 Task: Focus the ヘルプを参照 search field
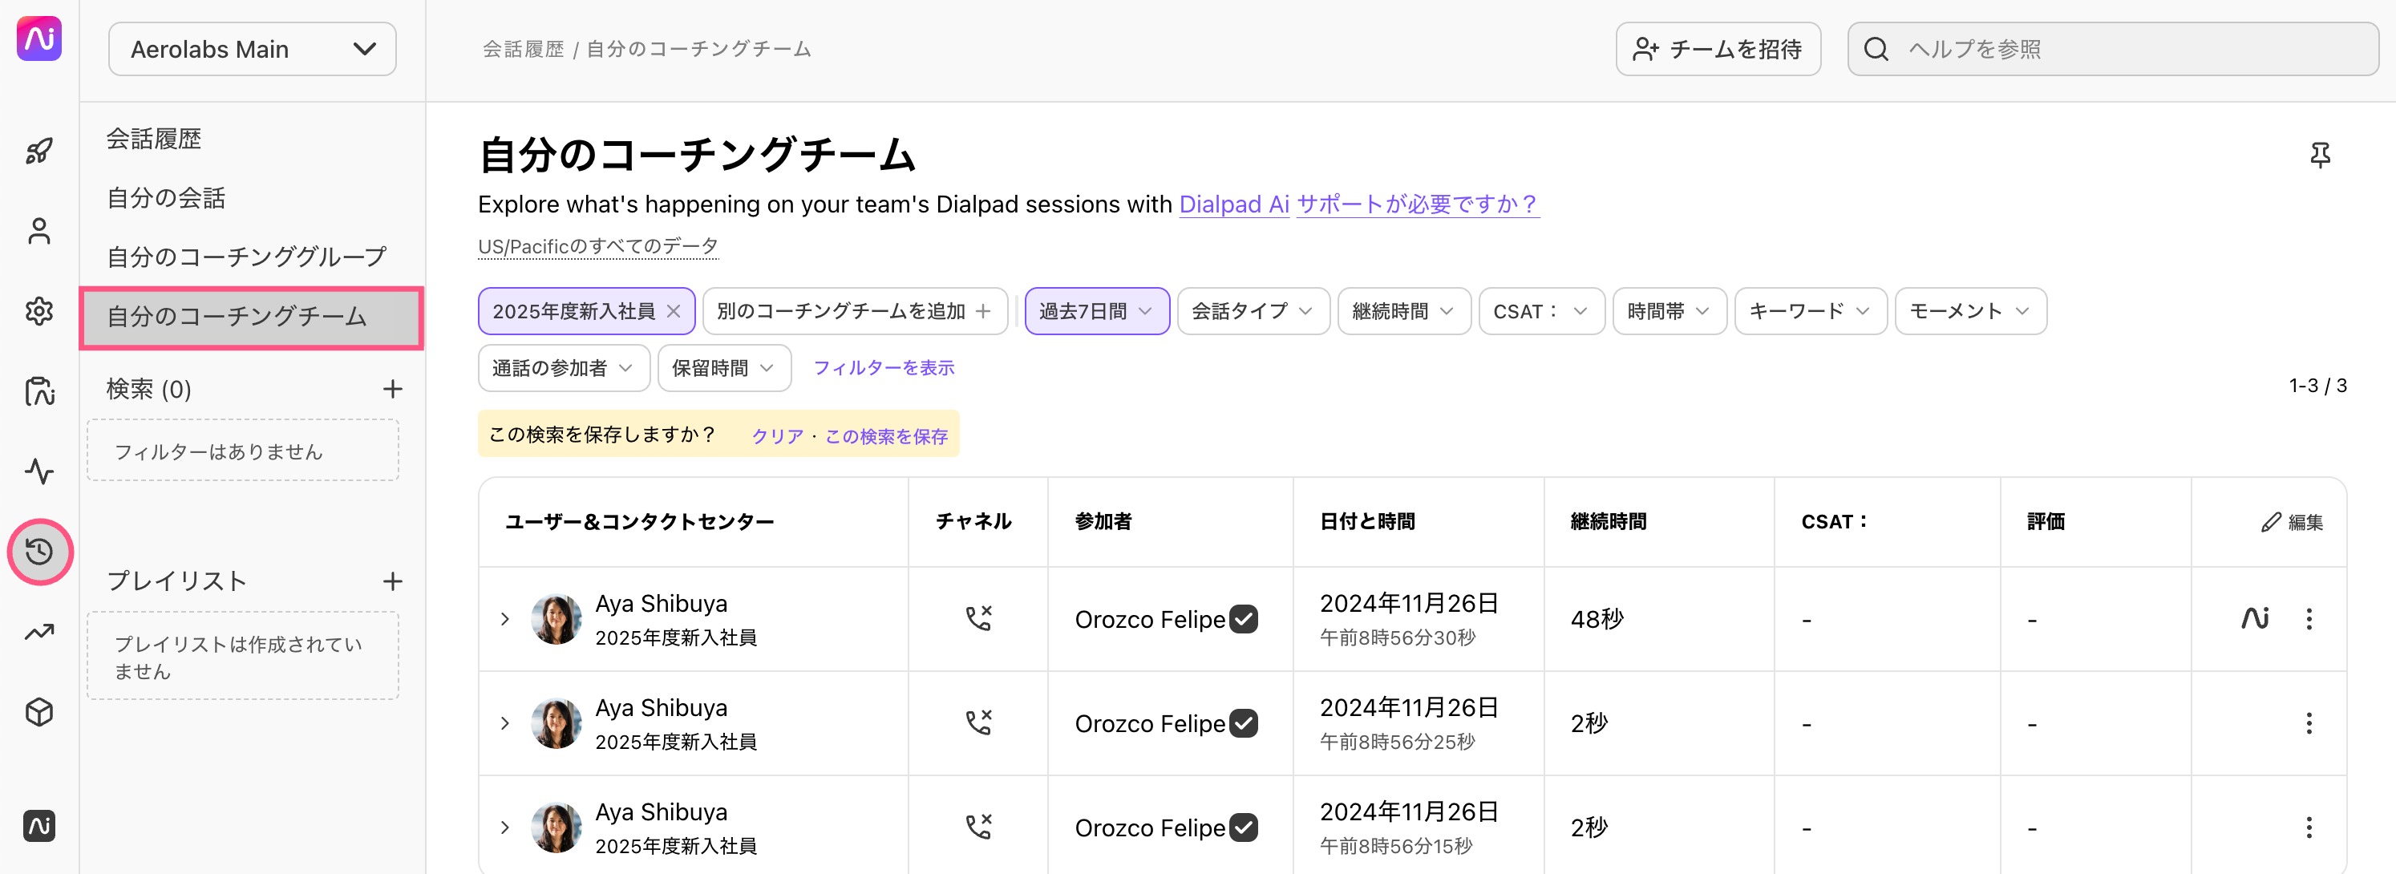click(2112, 49)
